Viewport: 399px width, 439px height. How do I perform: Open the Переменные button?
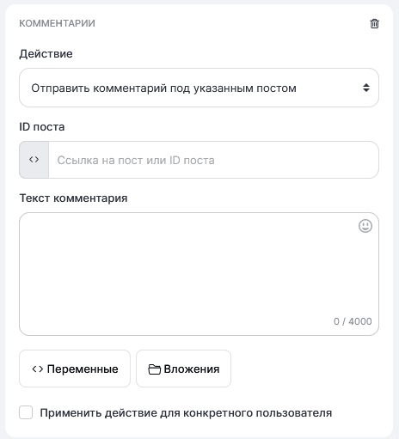tap(75, 369)
